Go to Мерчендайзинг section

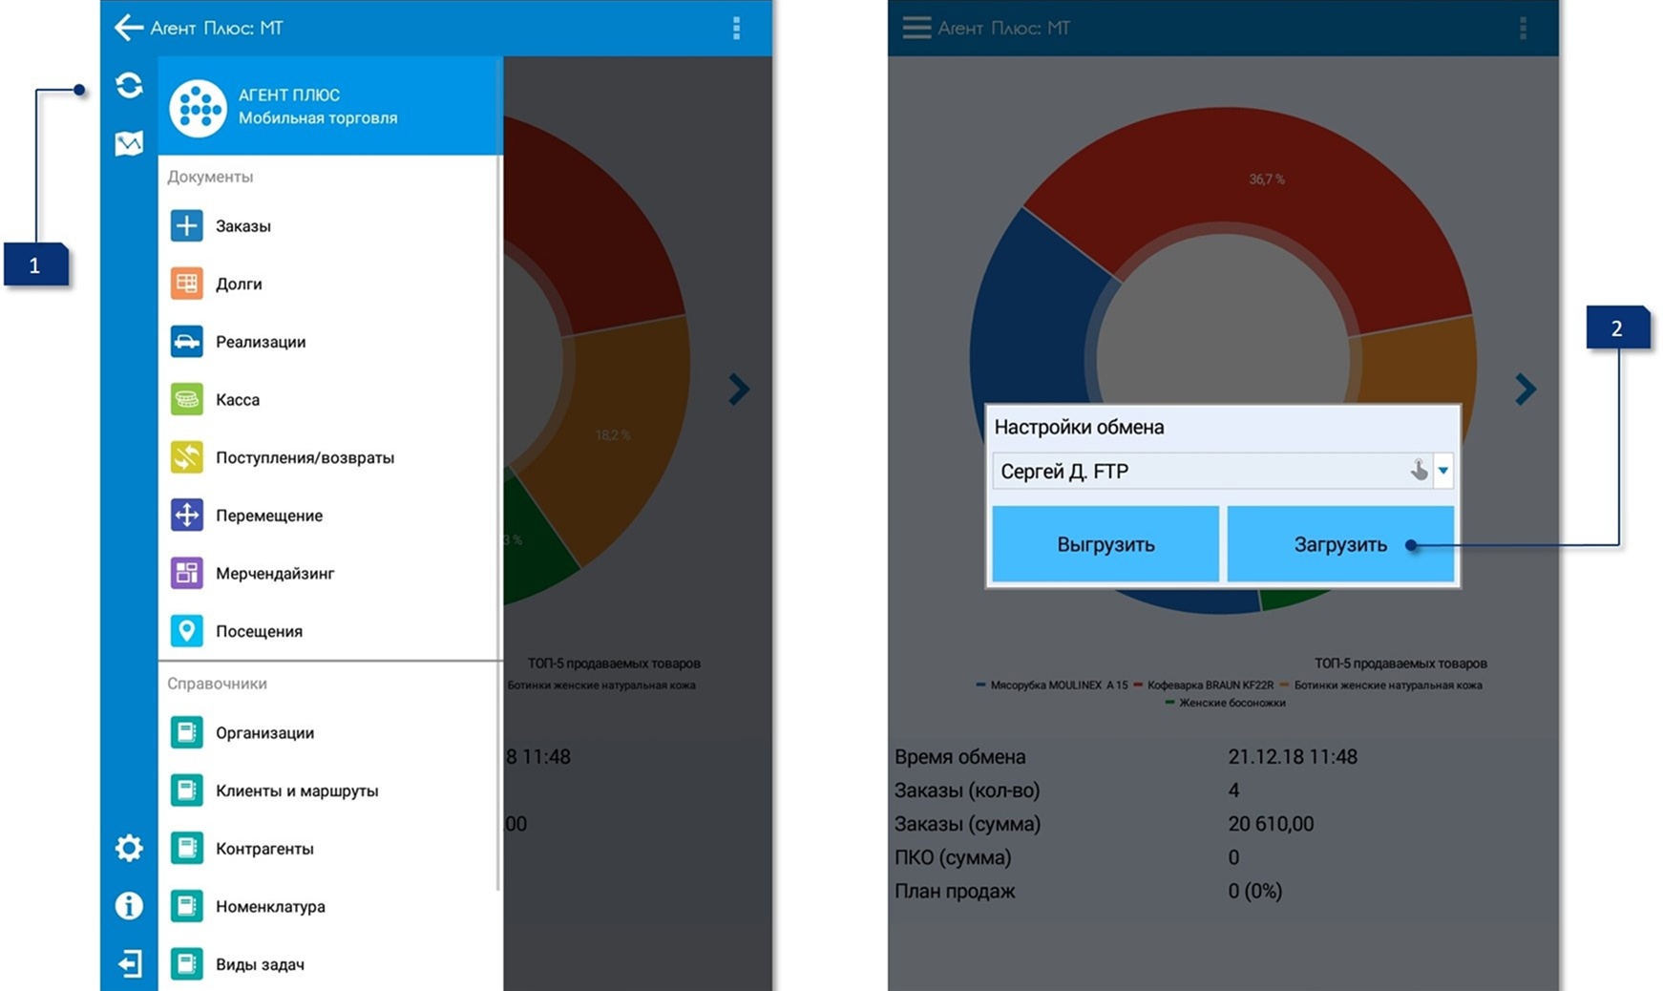coord(274,574)
